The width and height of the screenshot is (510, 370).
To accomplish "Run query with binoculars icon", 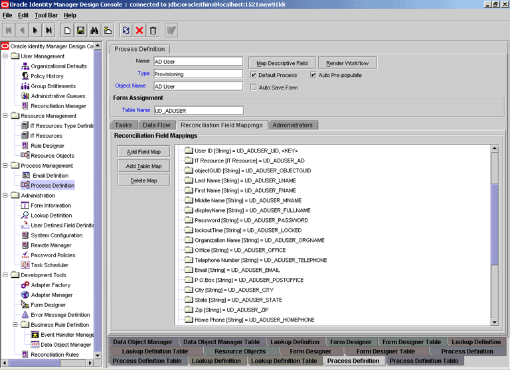I will point(94,31).
